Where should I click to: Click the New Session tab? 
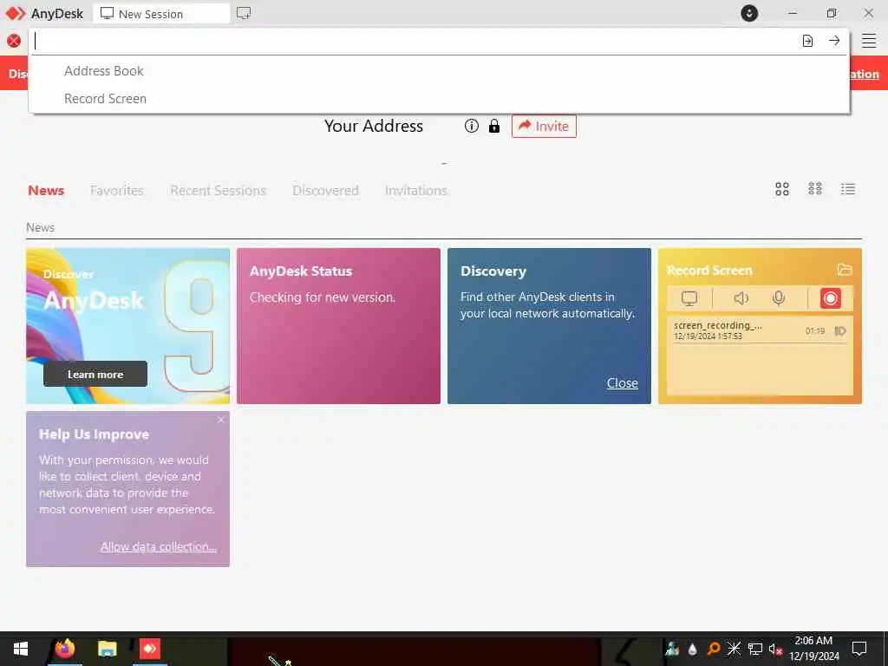(160, 14)
